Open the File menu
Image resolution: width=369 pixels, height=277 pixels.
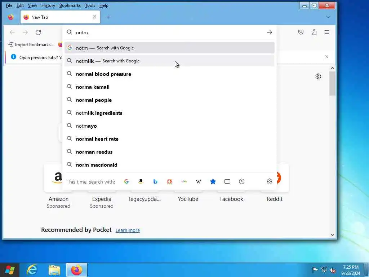(9, 5)
